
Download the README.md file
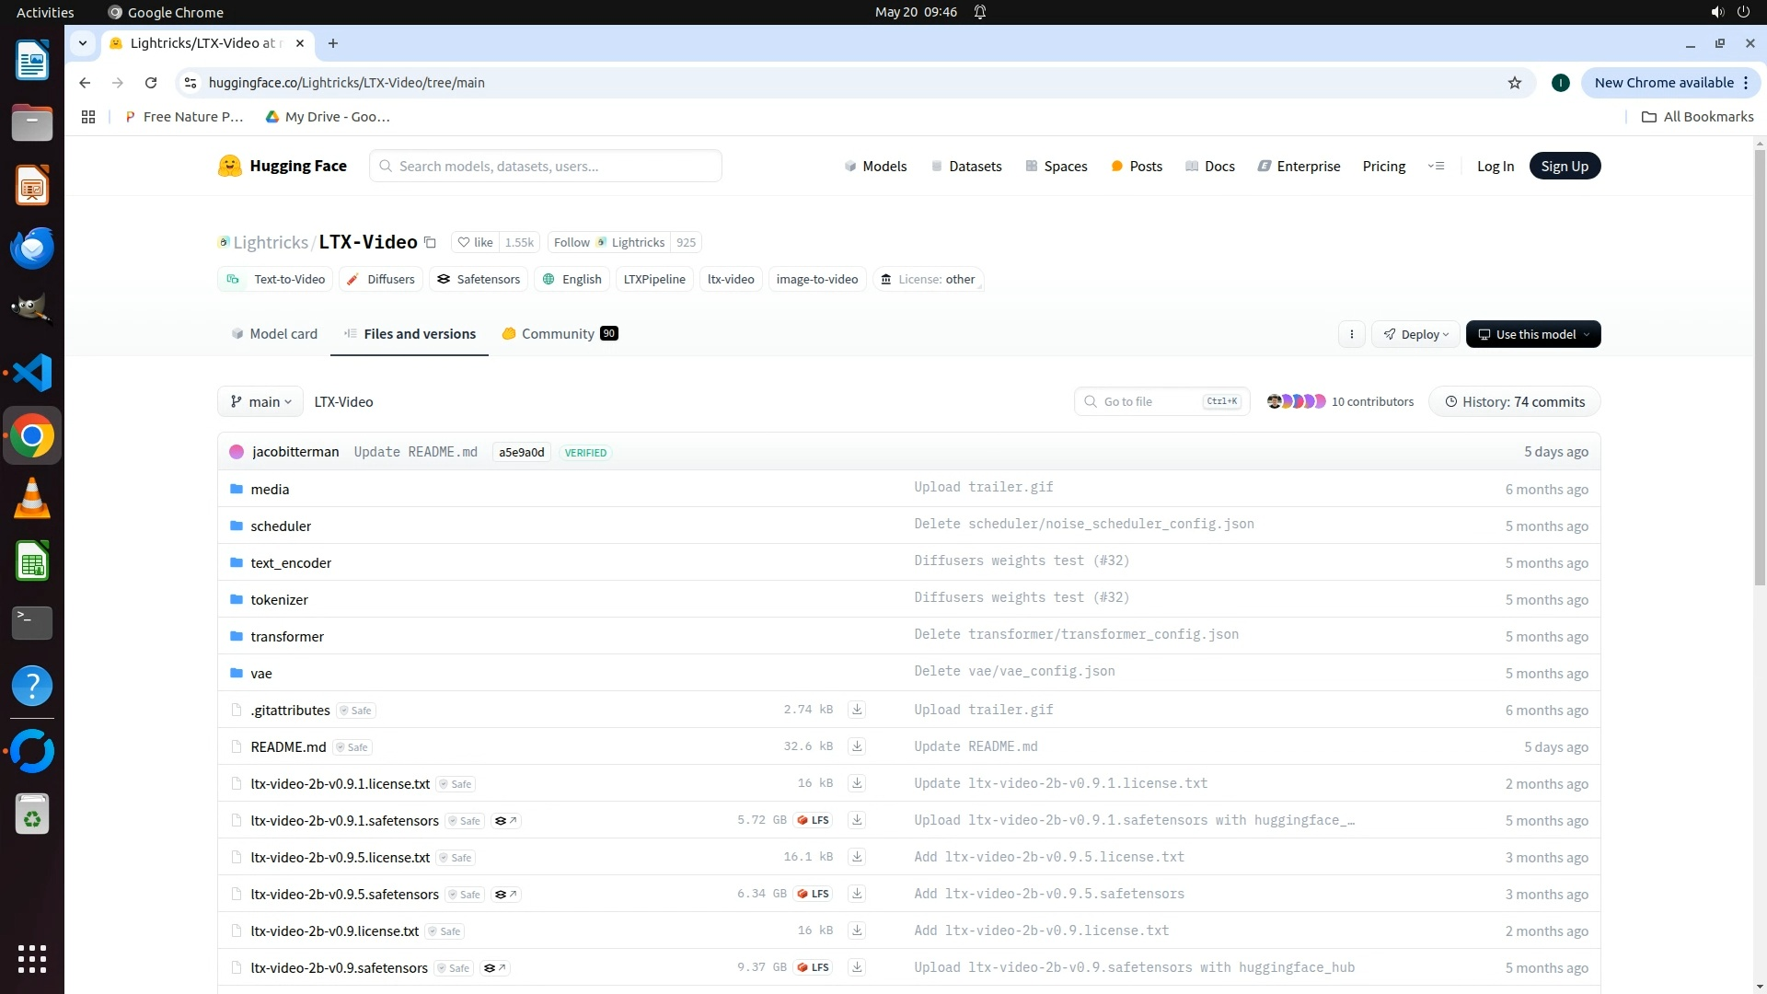coord(857,746)
